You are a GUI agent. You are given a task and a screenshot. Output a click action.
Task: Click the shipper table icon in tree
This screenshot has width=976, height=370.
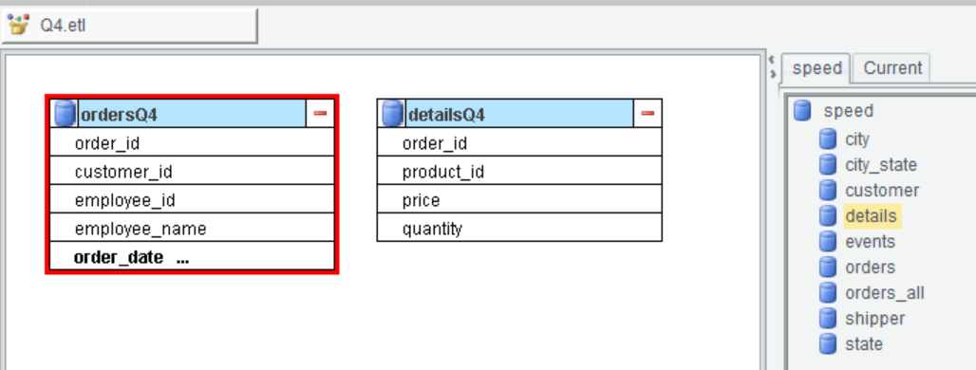click(x=827, y=318)
